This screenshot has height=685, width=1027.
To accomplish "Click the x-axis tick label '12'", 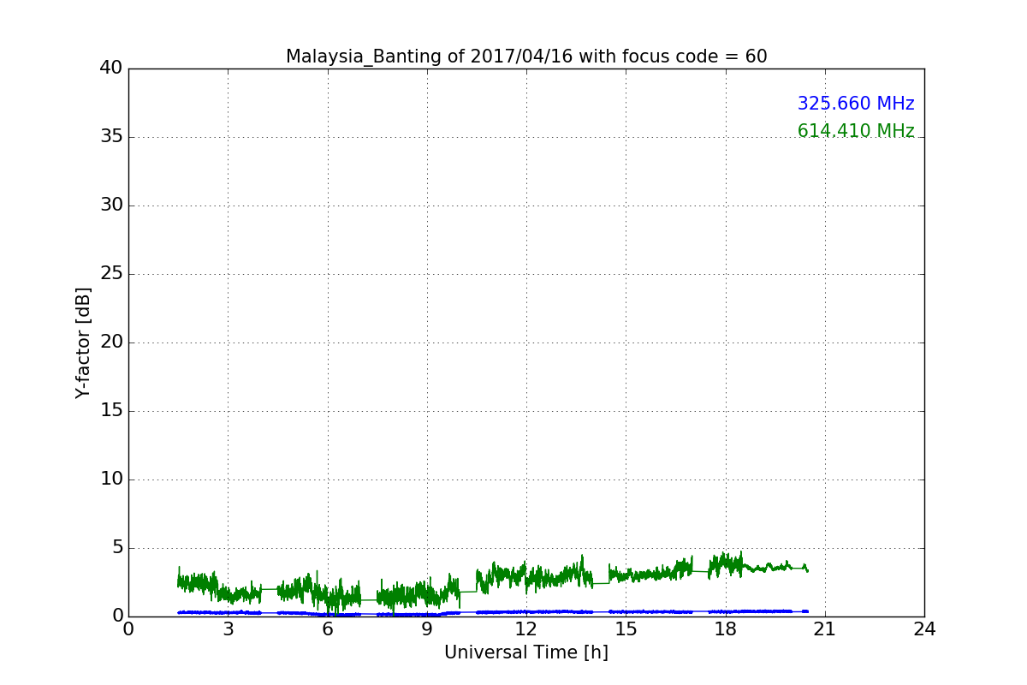I will click(x=526, y=629).
